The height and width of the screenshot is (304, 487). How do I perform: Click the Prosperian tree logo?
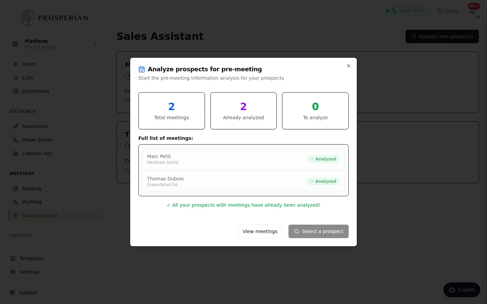(28, 18)
